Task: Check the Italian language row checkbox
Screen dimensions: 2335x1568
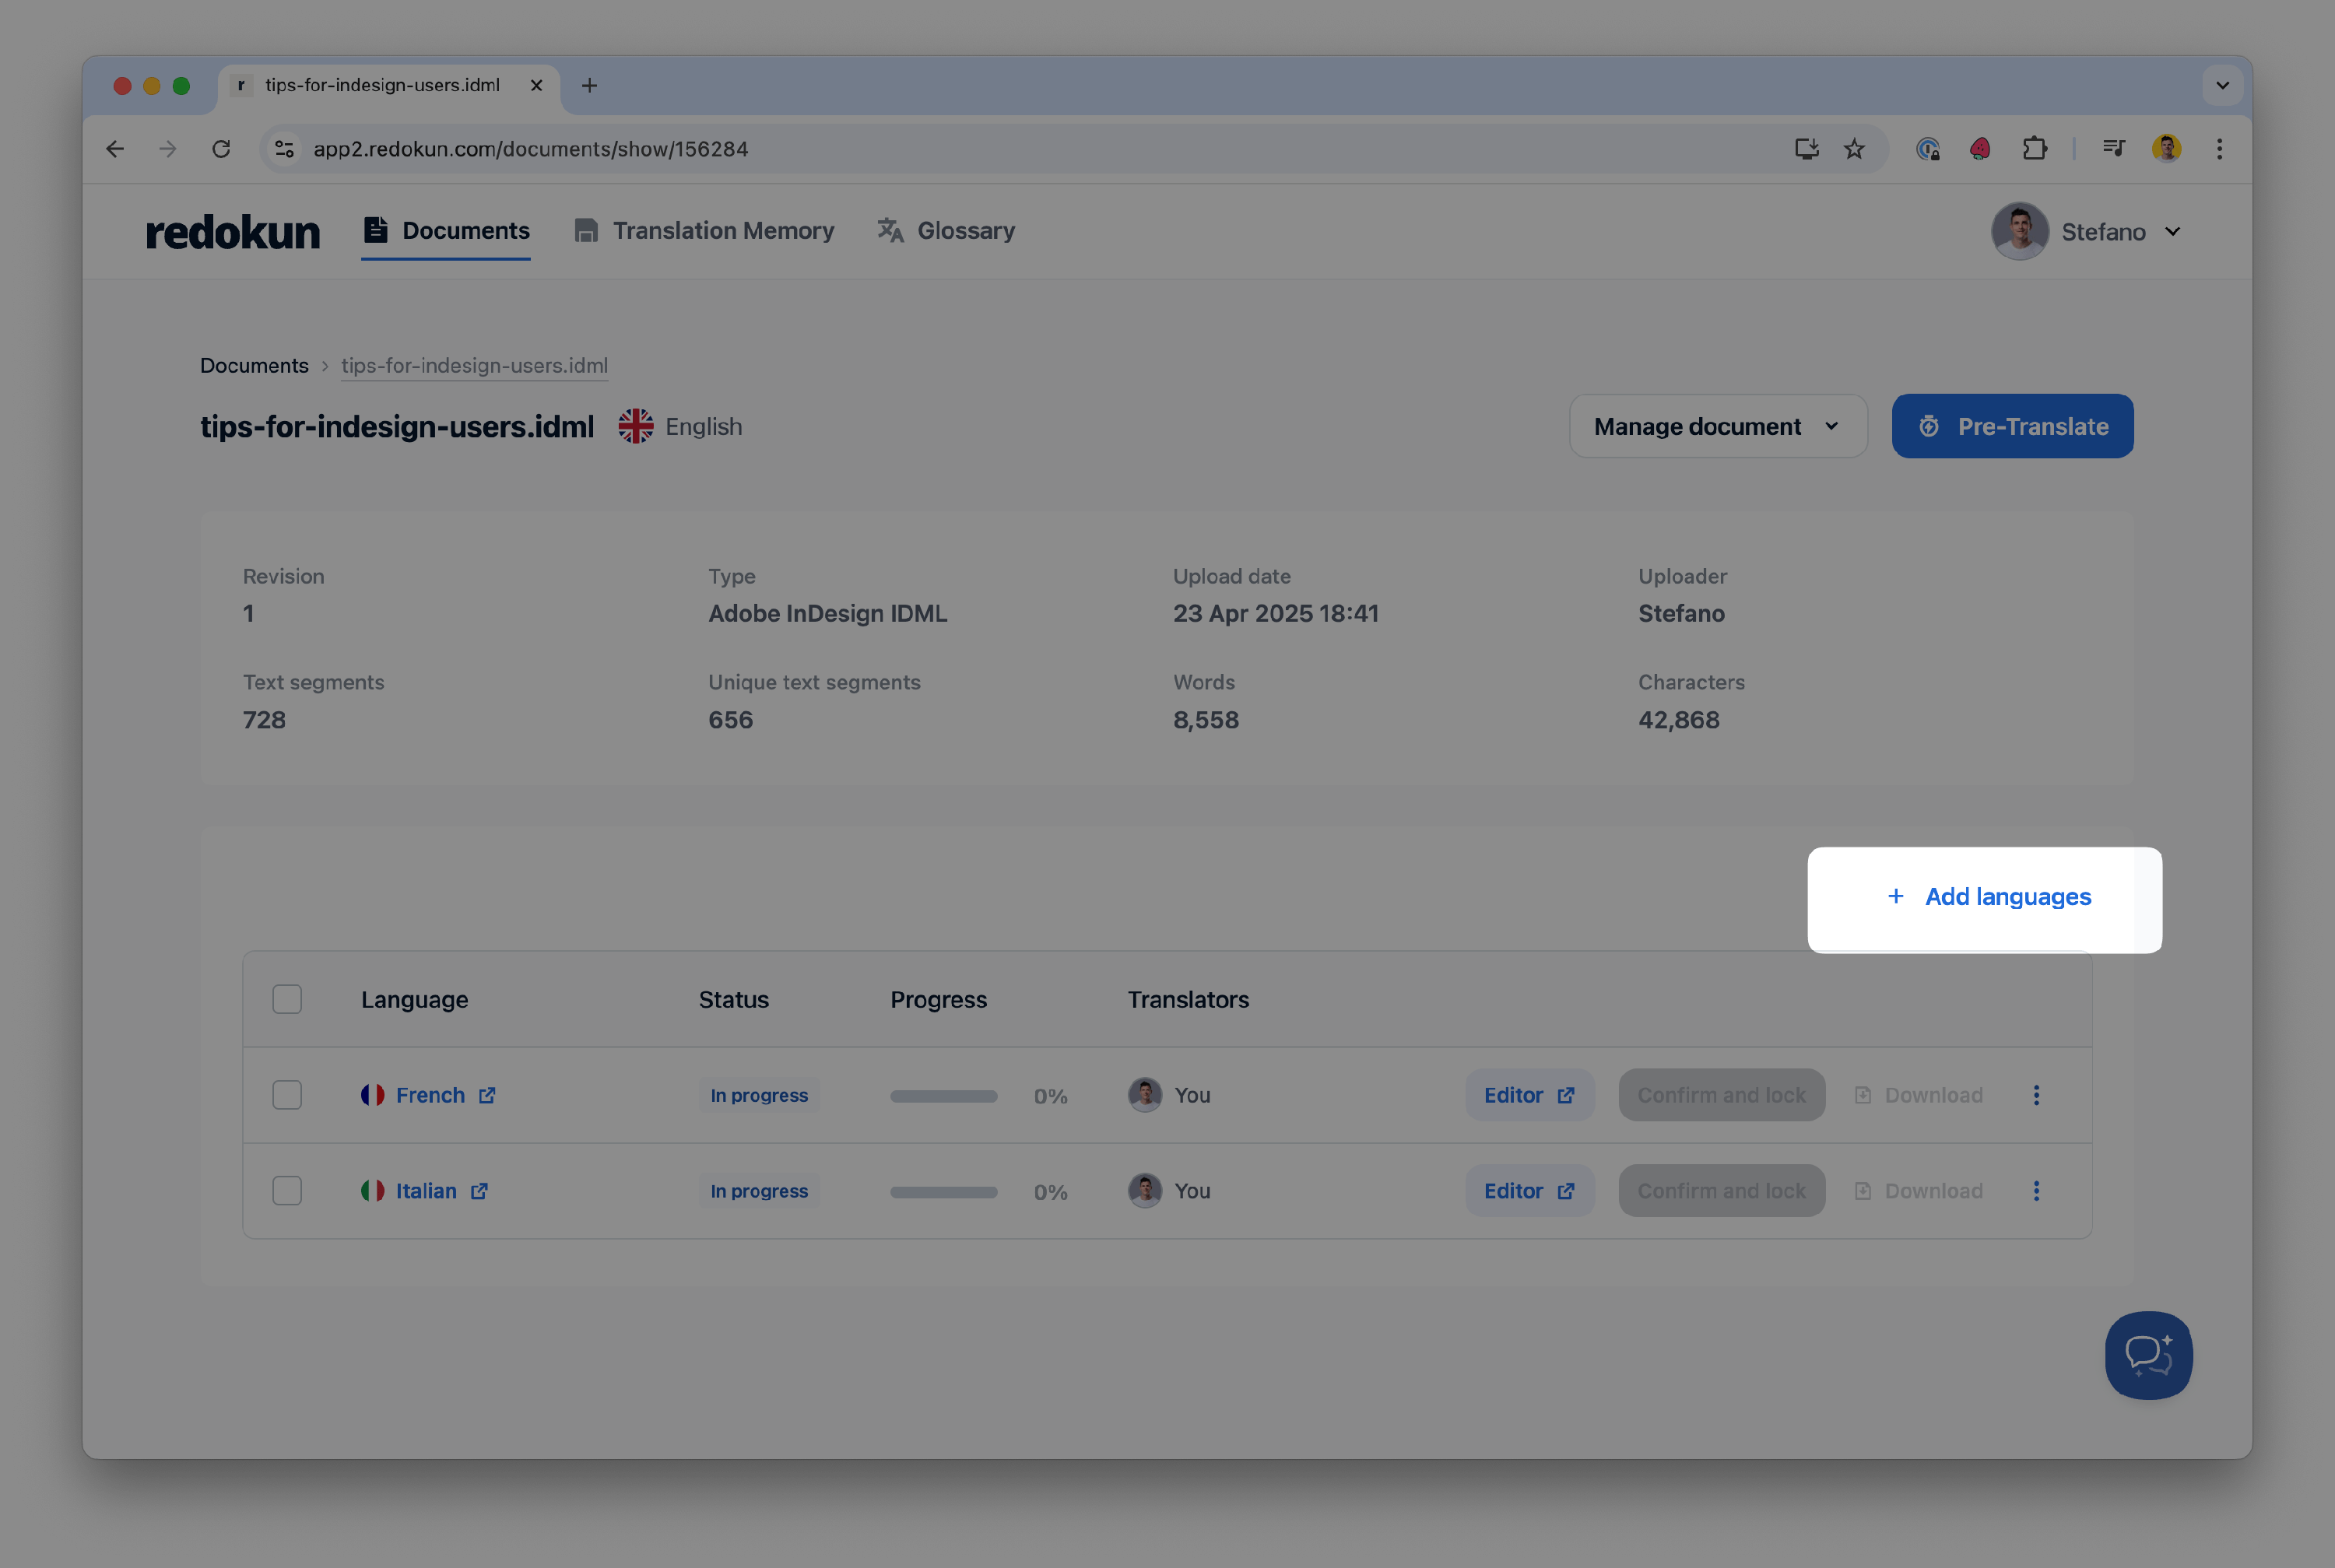Action: (287, 1191)
